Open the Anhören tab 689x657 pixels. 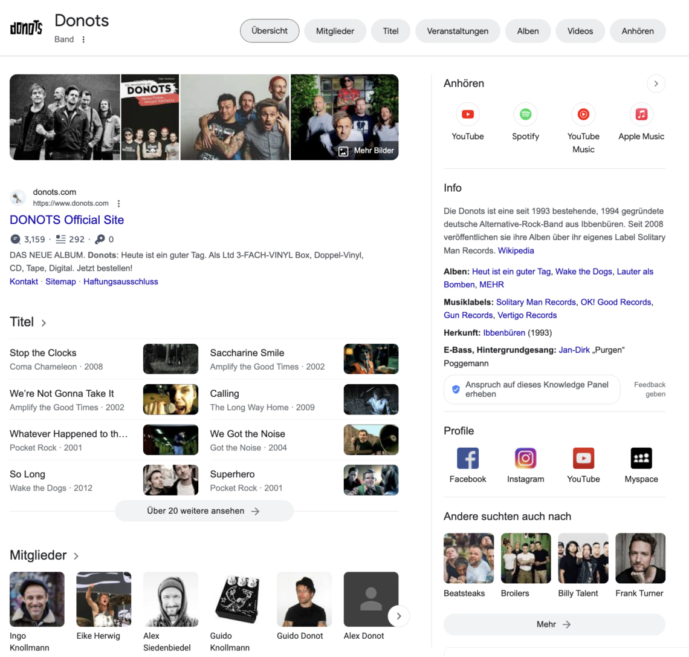click(638, 31)
